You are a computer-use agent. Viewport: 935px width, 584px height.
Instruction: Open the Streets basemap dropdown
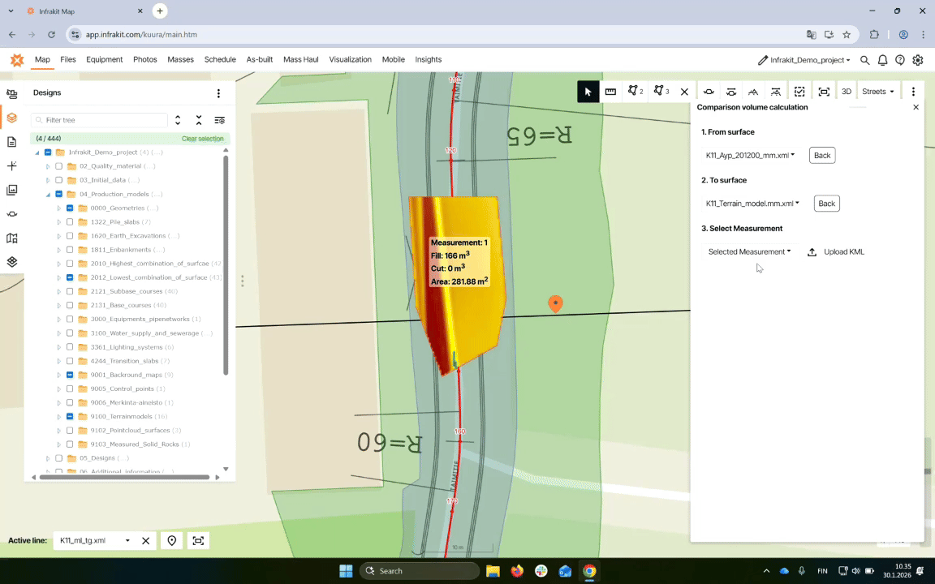[x=877, y=92]
